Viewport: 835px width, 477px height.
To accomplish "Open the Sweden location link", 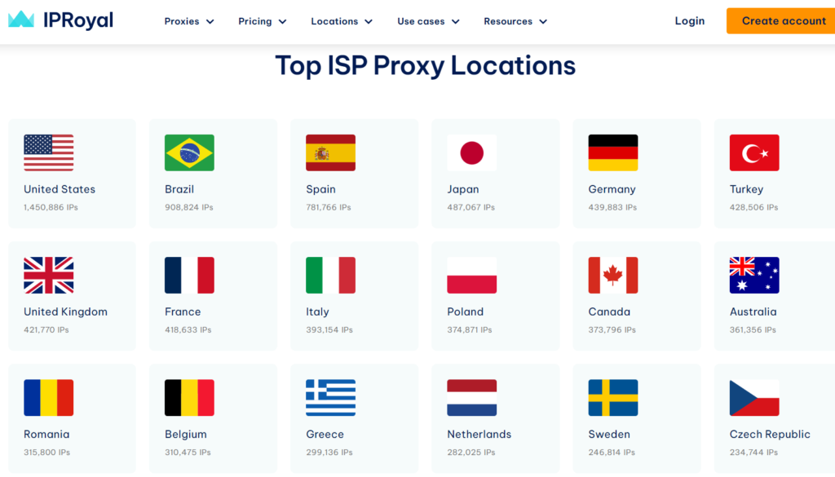I will (609, 434).
